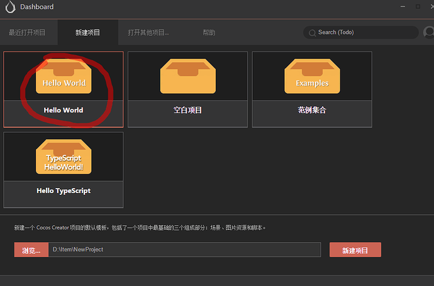Click the 浏览... browse button
434x286 pixels.
(x=31, y=250)
